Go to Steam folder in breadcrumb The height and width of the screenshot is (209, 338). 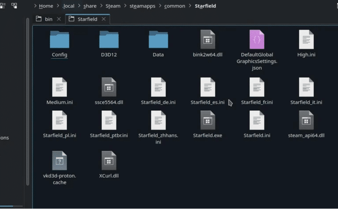(x=113, y=6)
